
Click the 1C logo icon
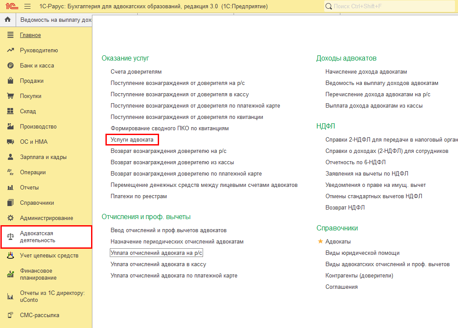(9, 7)
